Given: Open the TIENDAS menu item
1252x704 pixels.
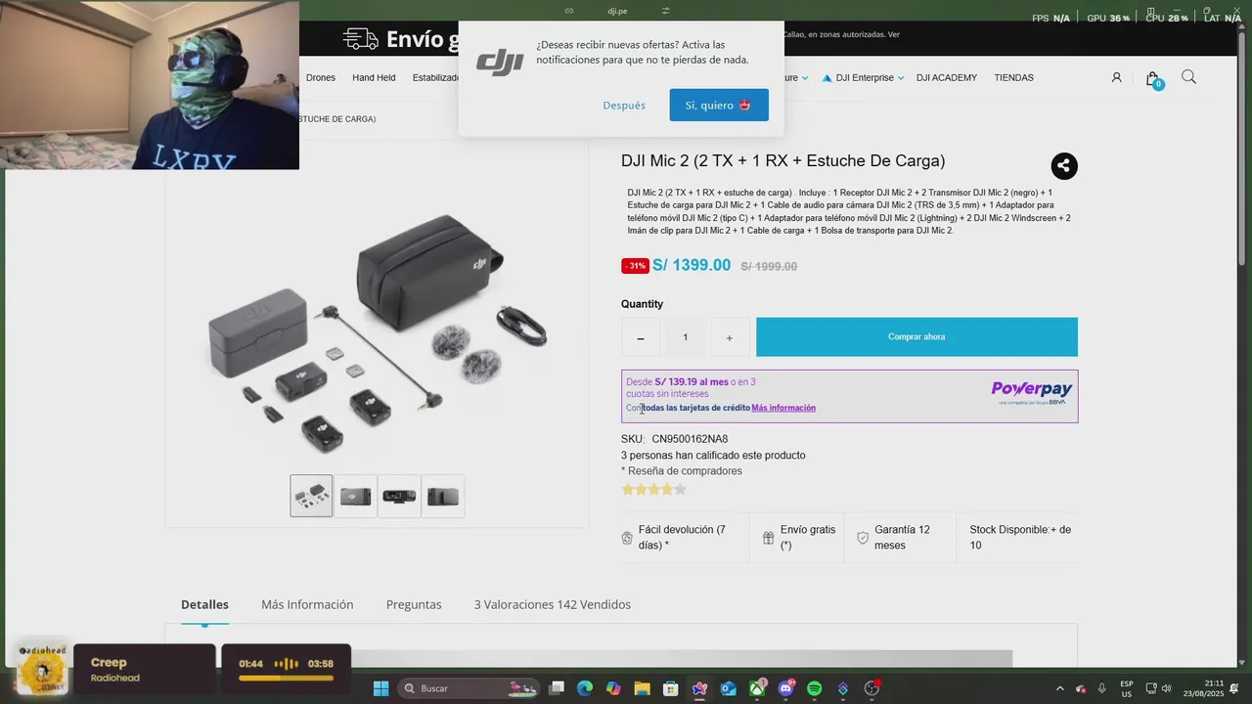Looking at the screenshot, I should pyautogui.click(x=1013, y=77).
